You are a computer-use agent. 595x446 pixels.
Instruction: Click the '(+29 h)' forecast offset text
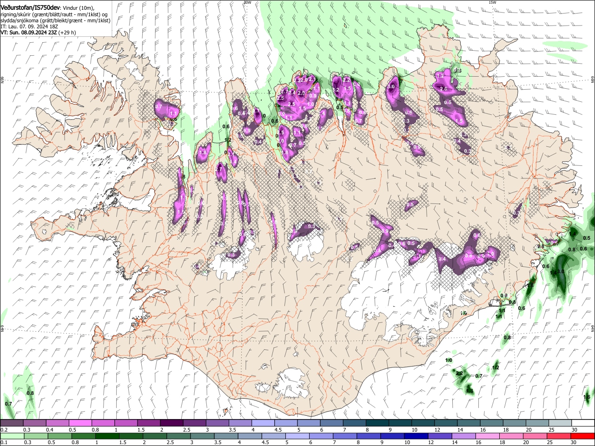tap(68, 33)
